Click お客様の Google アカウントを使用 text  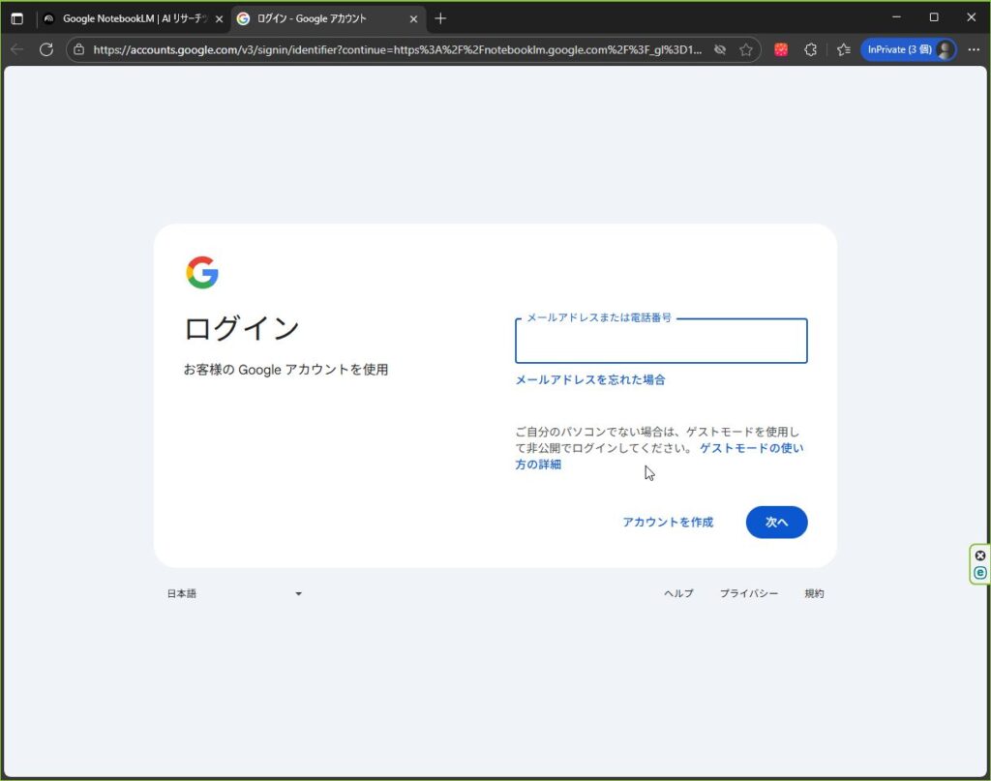click(285, 370)
